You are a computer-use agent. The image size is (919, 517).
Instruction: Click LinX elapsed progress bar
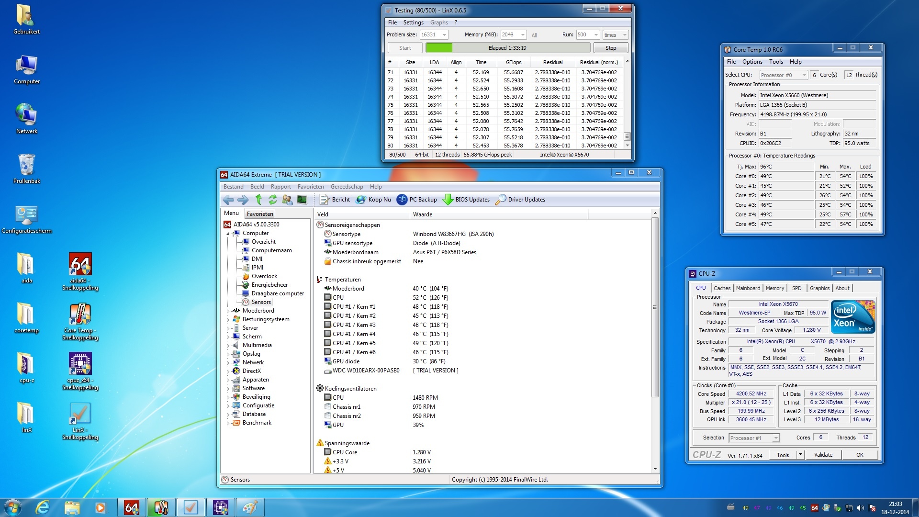click(x=507, y=48)
